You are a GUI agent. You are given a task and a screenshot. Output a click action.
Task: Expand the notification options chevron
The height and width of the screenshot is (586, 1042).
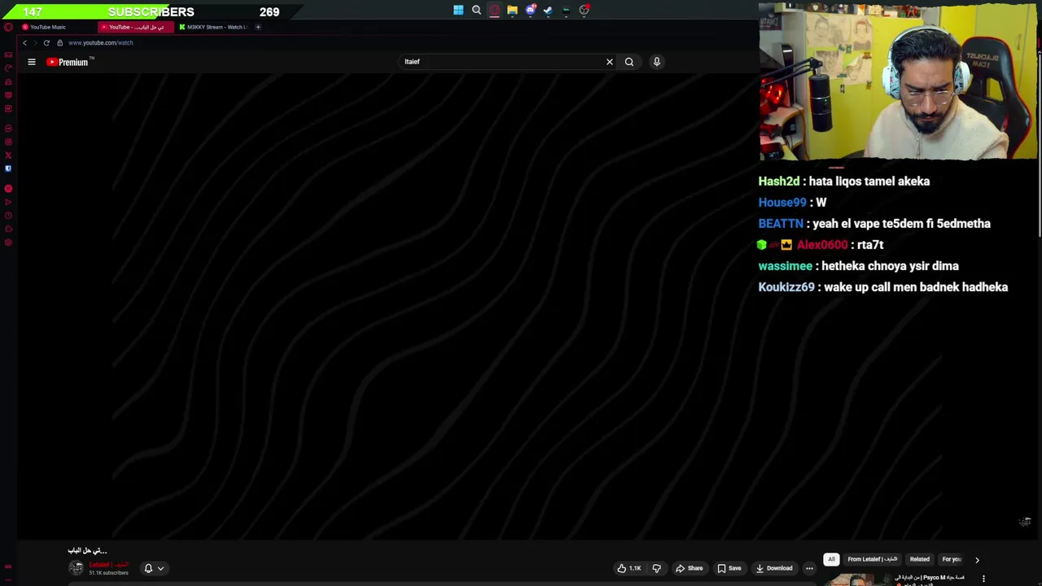coord(160,568)
